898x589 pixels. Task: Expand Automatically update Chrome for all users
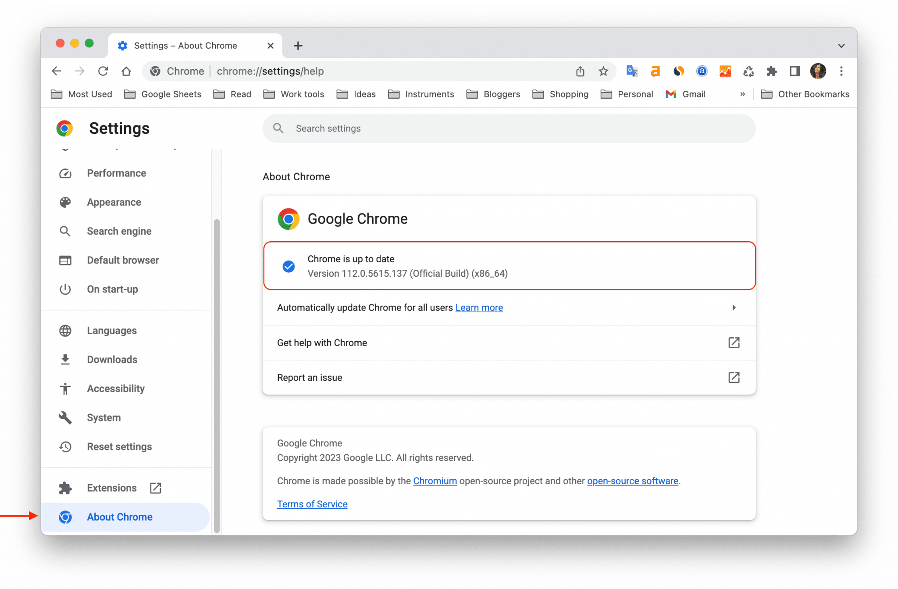pos(734,307)
